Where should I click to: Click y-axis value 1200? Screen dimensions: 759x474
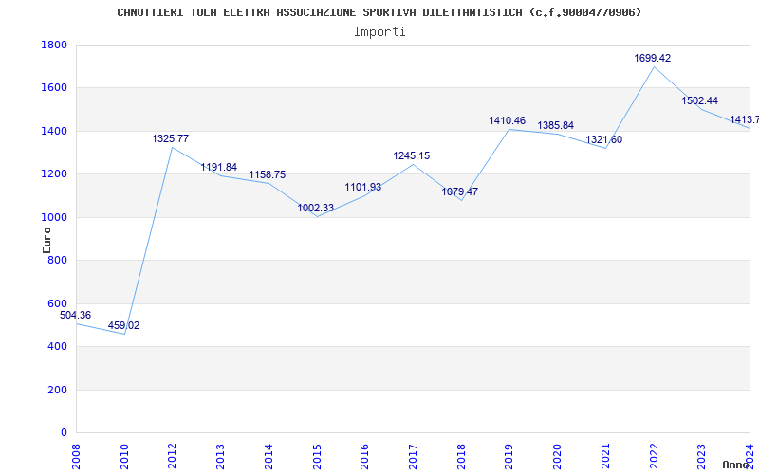click(54, 174)
